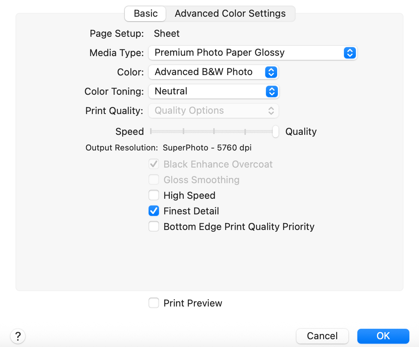
Task: Click the Finest Detail label text
Action: point(191,211)
